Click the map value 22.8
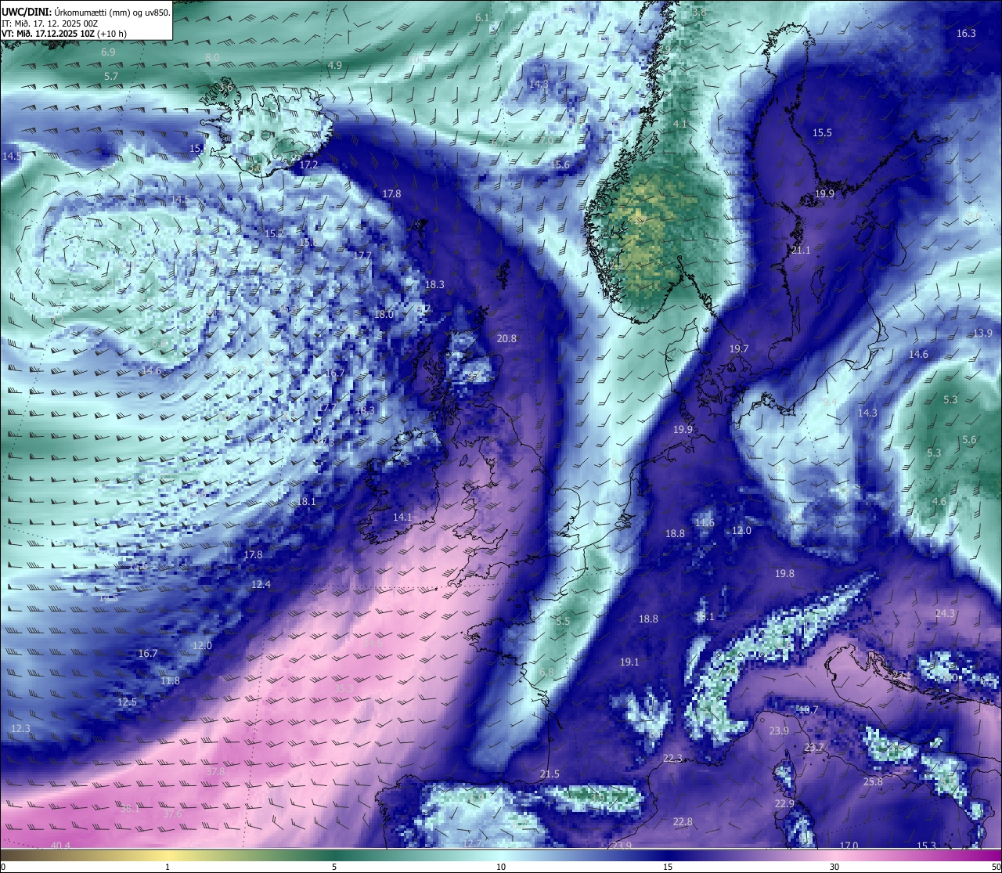Screen dimensions: 1002x873 coord(683,822)
